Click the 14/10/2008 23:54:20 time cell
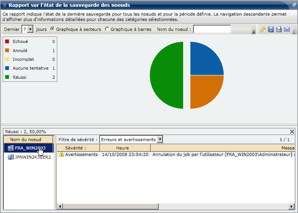The width and height of the screenshot is (298, 213). (125, 154)
